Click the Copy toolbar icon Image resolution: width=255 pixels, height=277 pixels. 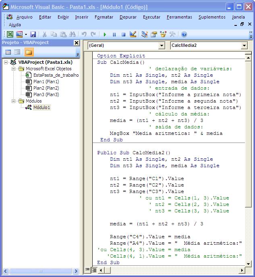tap(54, 34)
